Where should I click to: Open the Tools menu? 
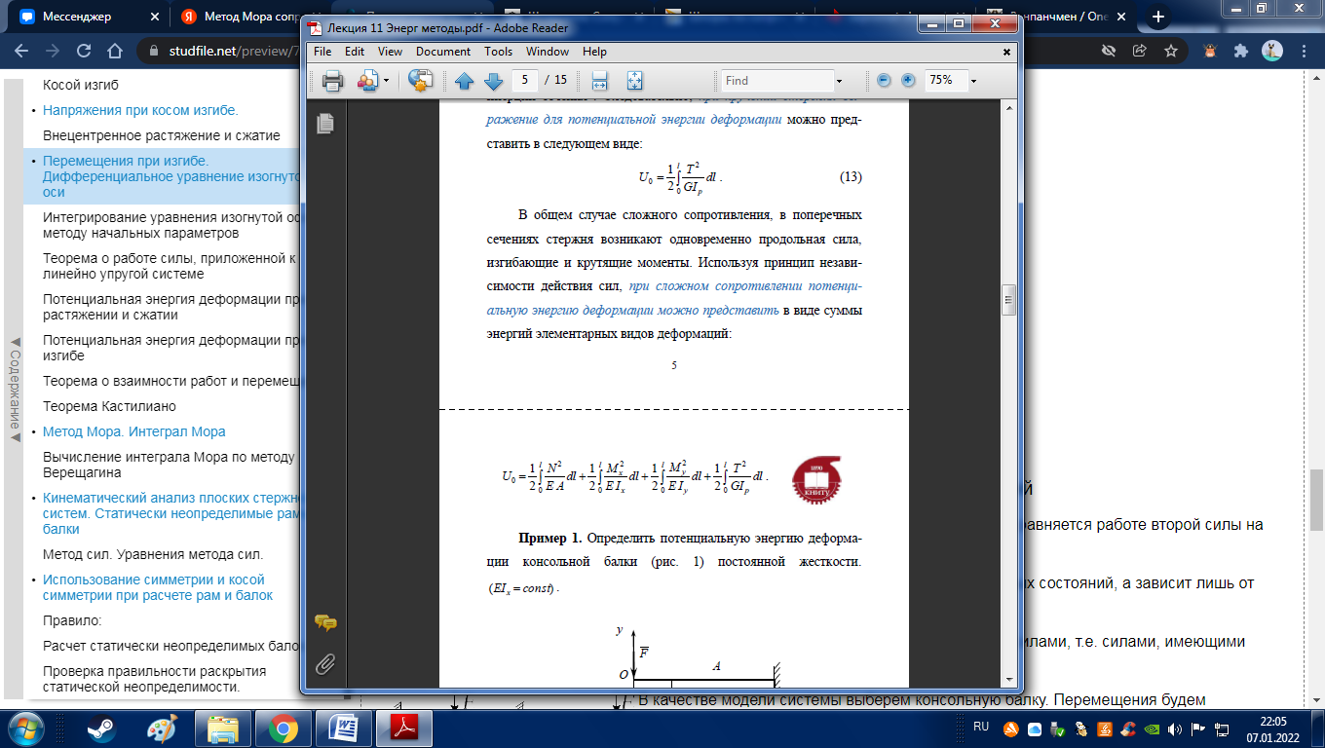[x=498, y=52]
